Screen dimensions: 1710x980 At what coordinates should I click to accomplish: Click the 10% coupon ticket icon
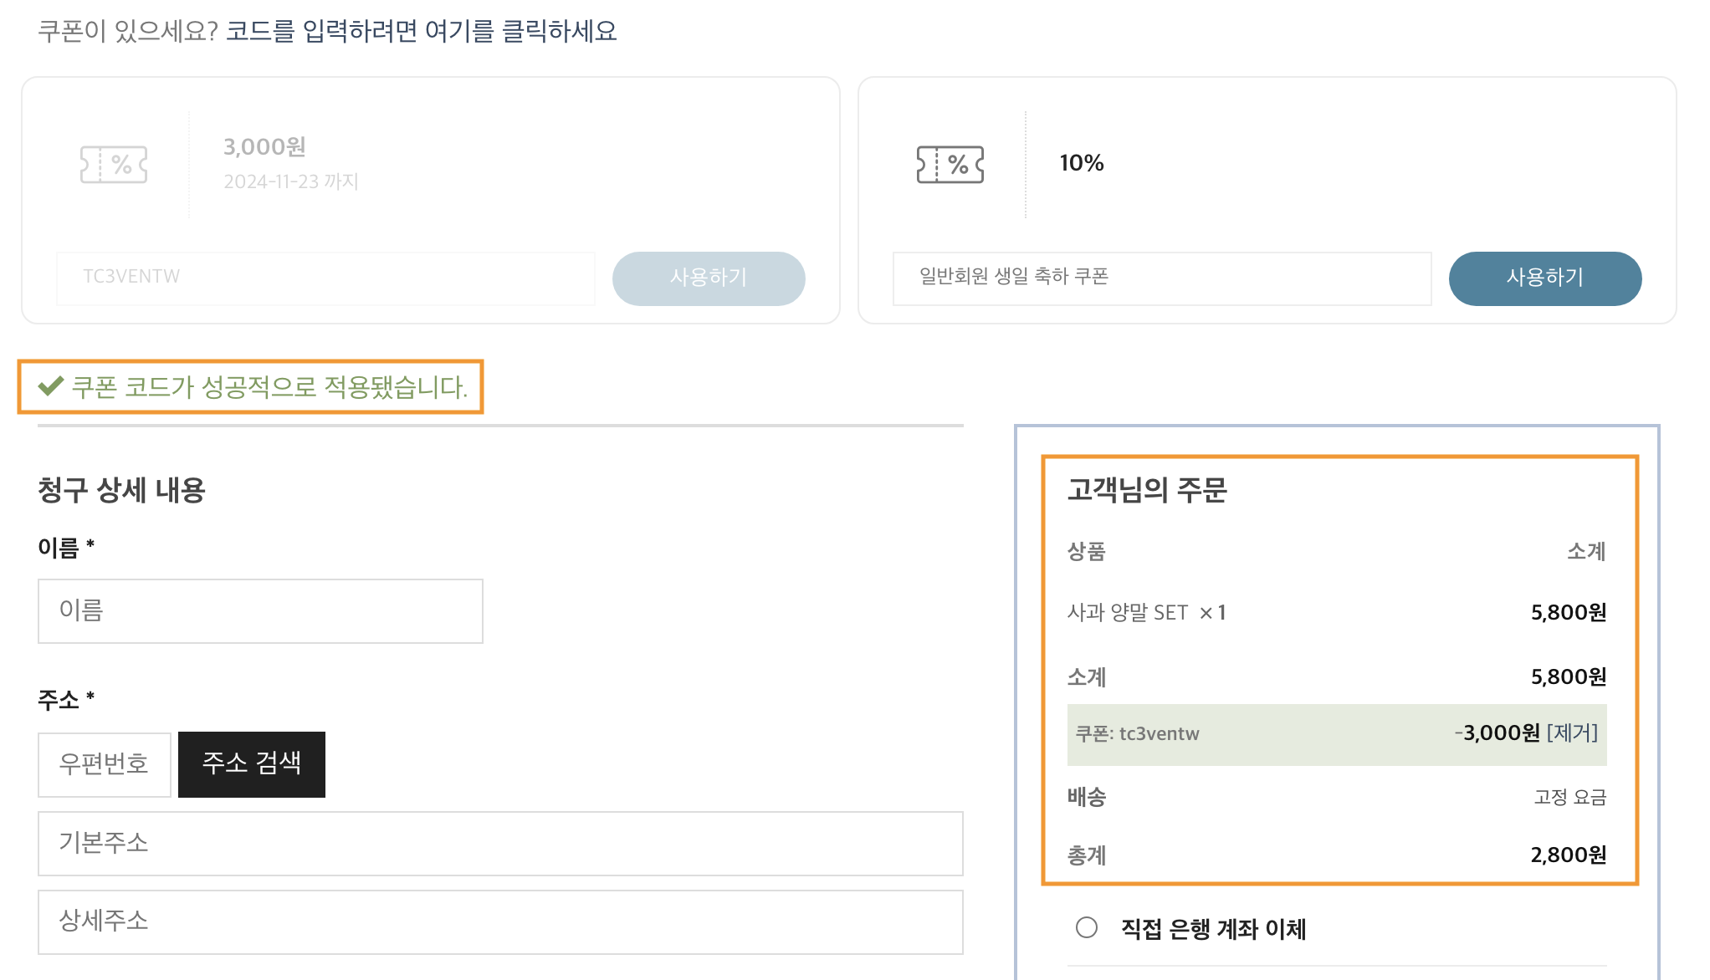(x=950, y=165)
